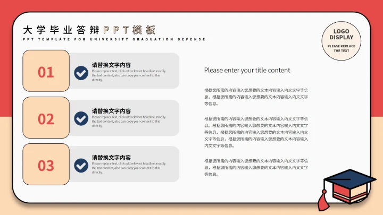
Task: Click the red tassel on the graduation cap
Action: (322, 199)
